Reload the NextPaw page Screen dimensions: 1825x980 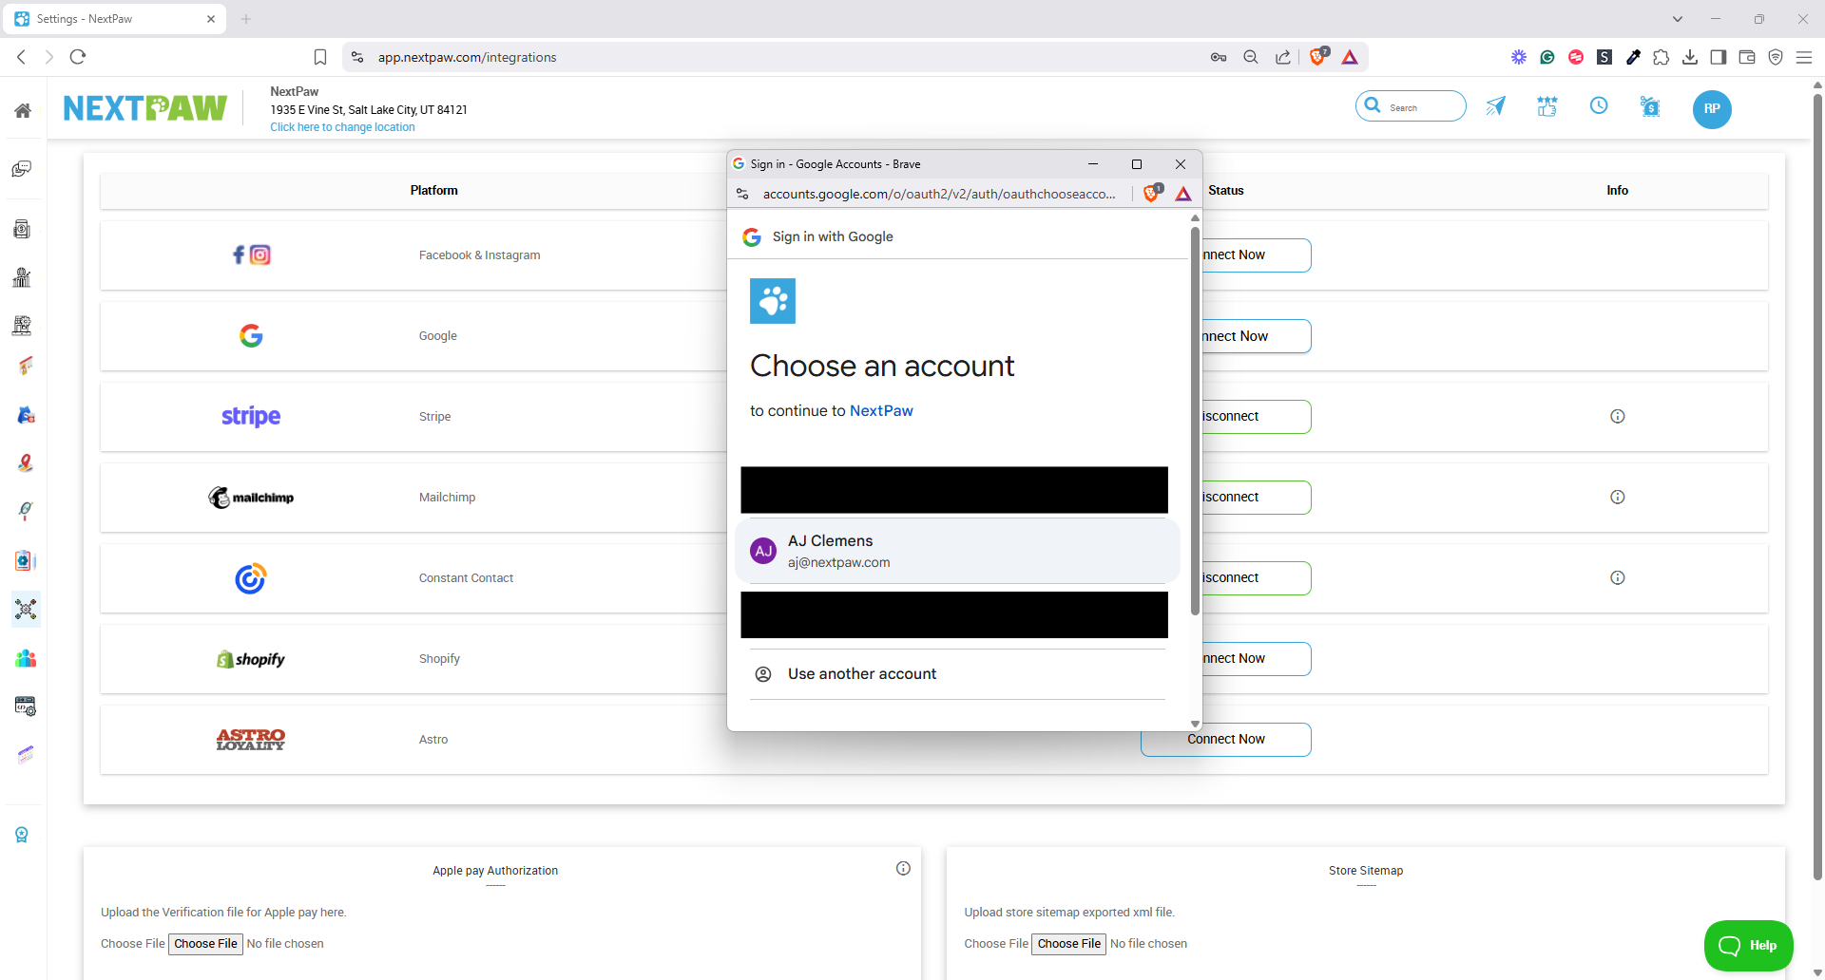click(78, 57)
